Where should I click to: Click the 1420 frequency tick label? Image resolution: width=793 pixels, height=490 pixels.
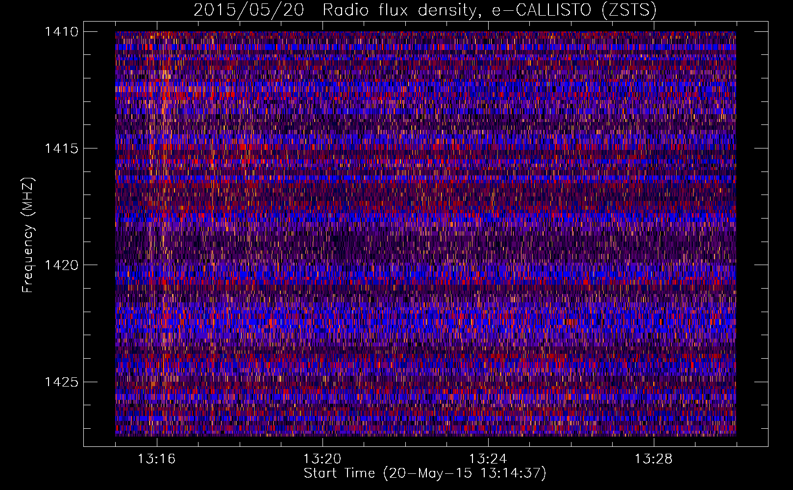click(x=61, y=265)
